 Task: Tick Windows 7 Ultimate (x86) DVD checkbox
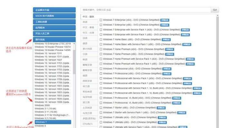(101, 123)
